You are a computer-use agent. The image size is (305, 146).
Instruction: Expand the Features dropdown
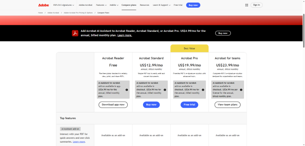(101, 5)
